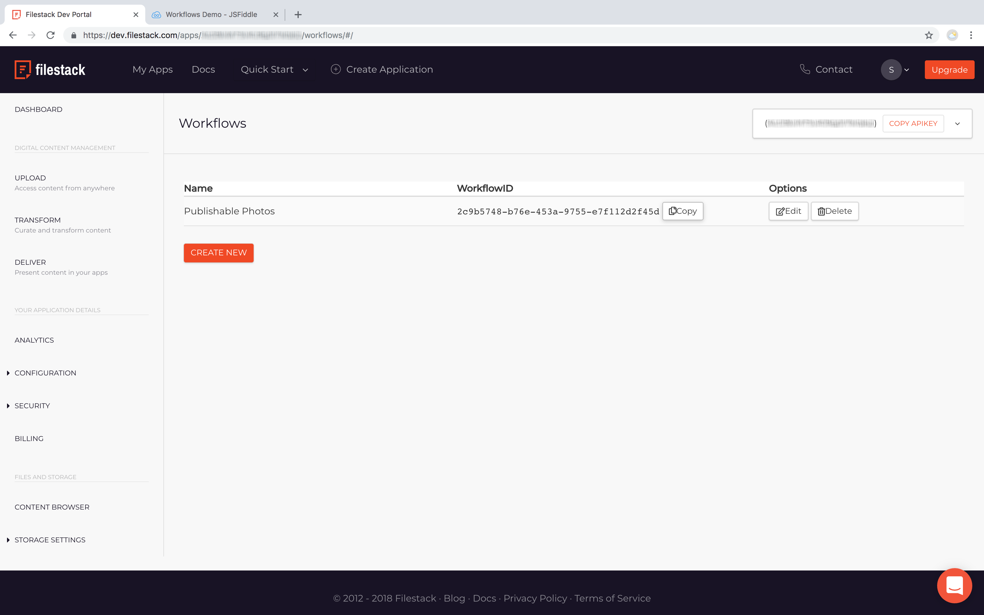
Task: Open the Intercom chat bubble
Action: 954,585
